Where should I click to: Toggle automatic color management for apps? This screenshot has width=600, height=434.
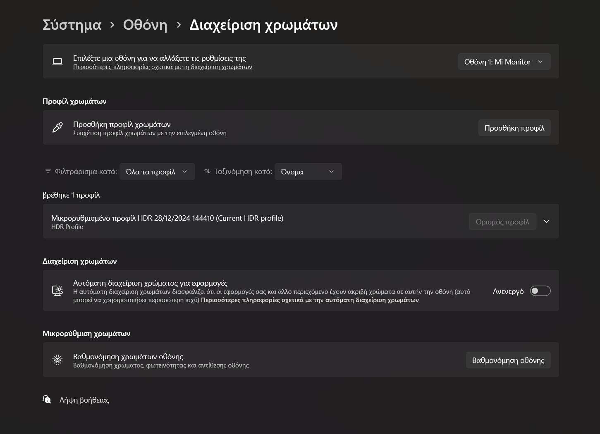click(x=540, y=291)
